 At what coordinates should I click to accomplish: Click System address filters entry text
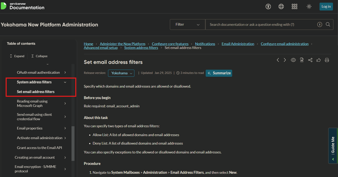tap(34, 82)
